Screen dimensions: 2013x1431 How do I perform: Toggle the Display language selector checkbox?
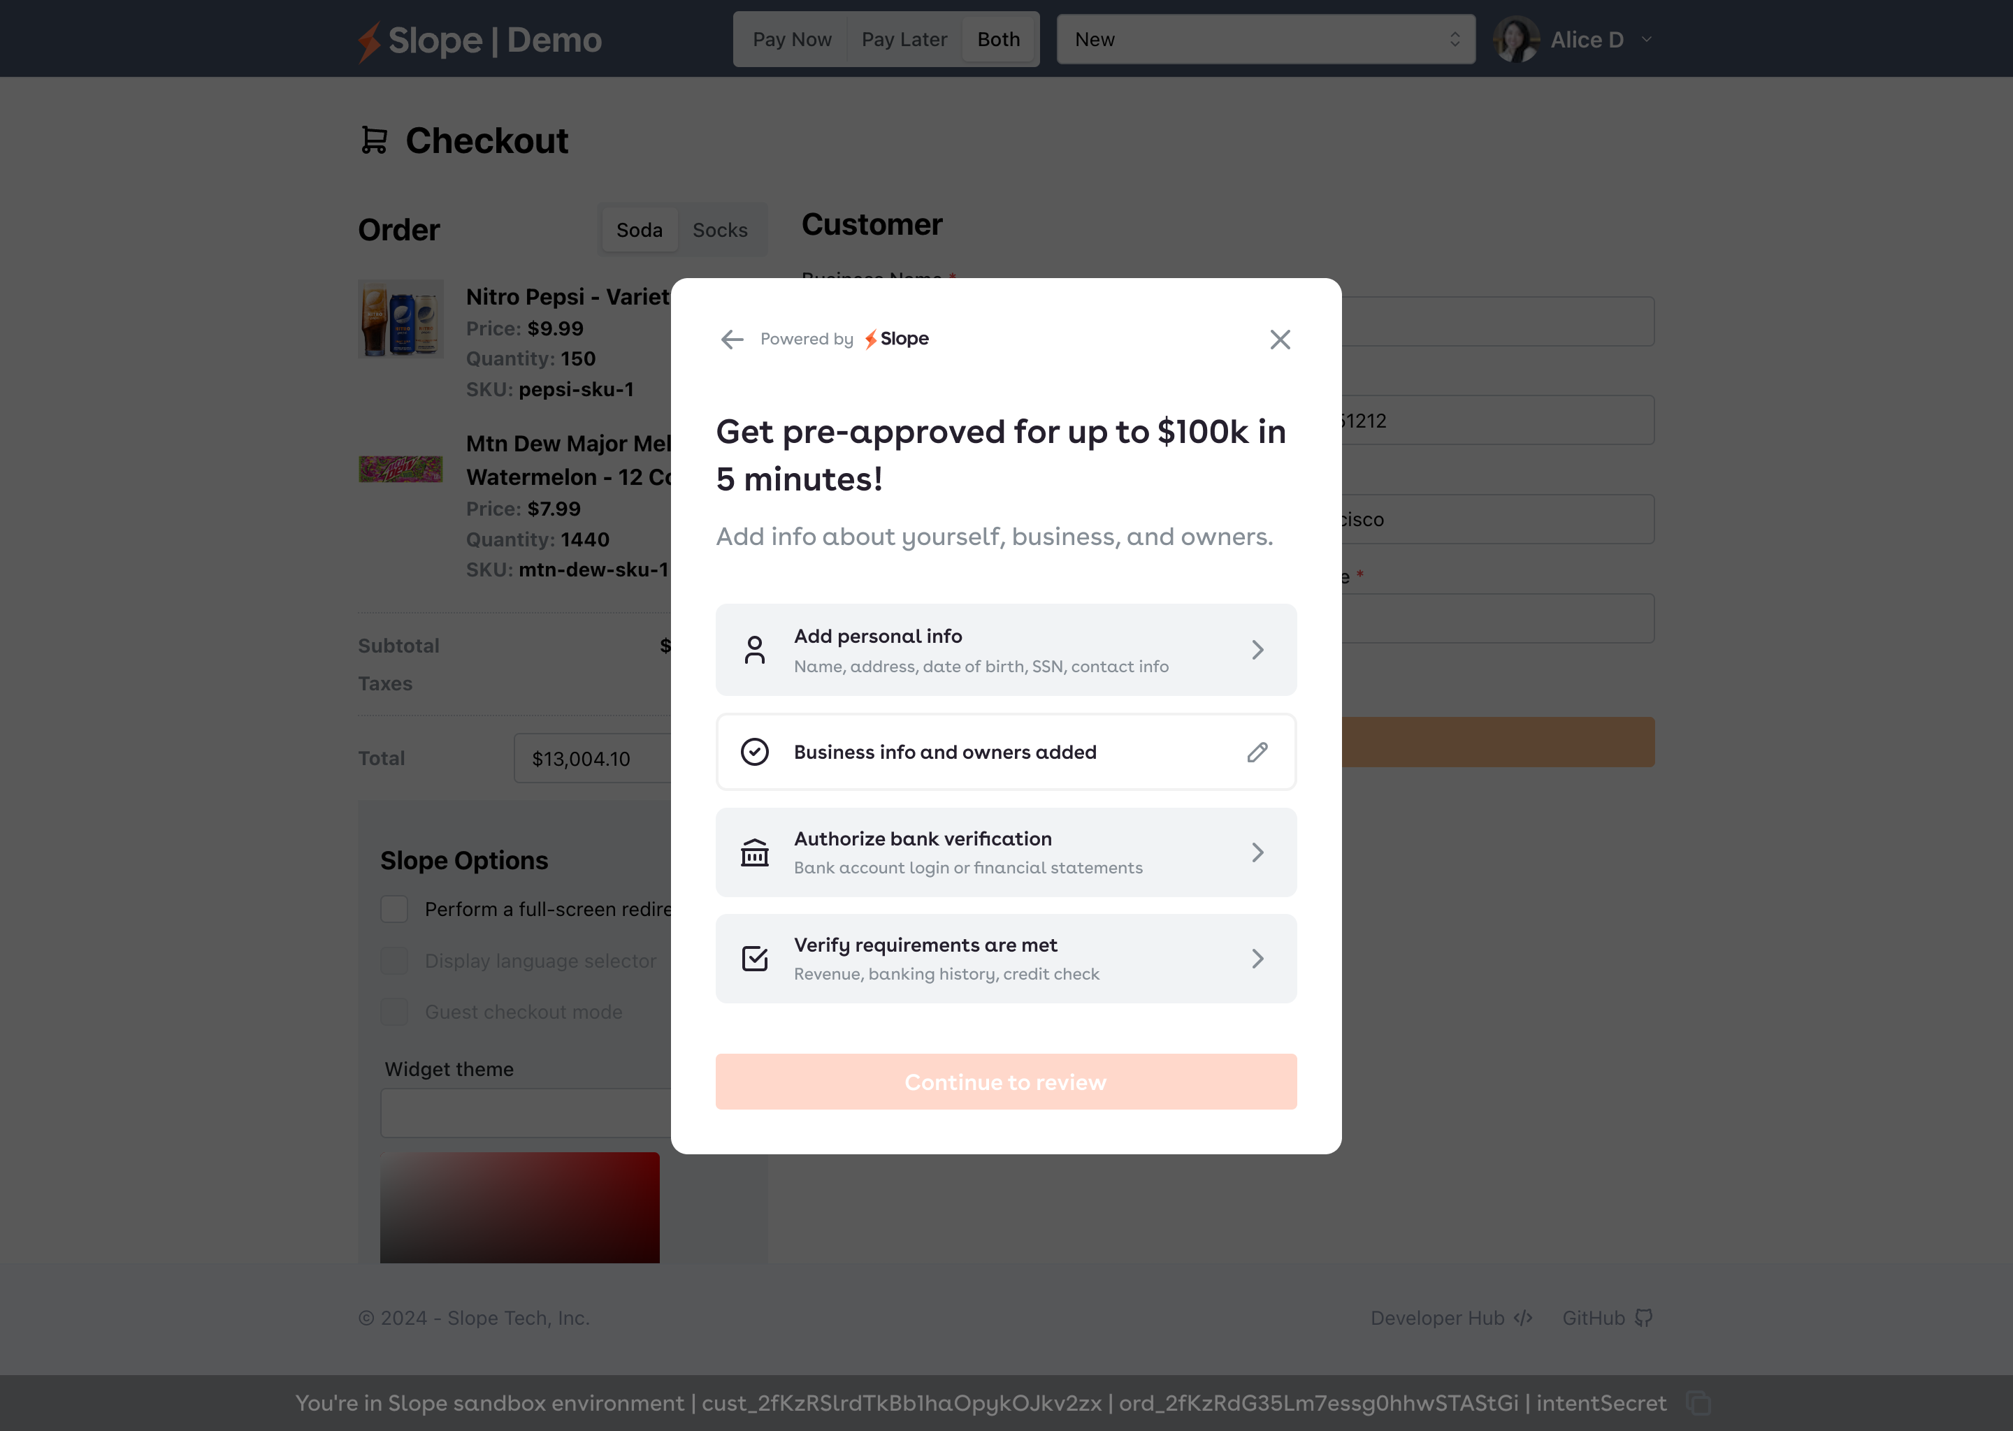[x=394, y=961]
